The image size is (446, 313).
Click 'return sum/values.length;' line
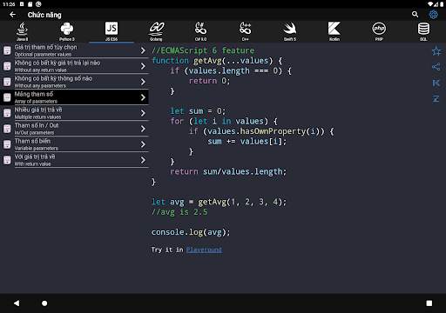[x=228, y=171]
